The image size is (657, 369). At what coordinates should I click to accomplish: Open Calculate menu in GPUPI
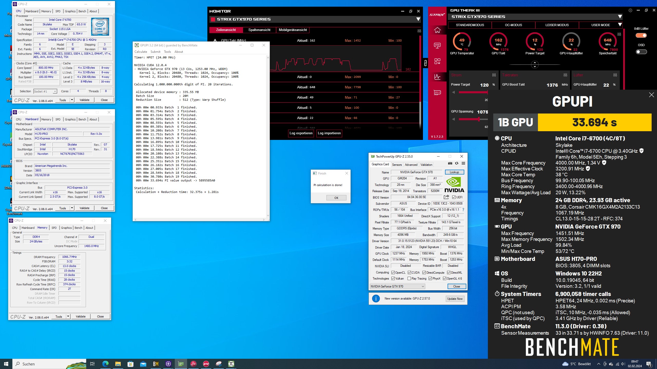click(x=141, y=52)
